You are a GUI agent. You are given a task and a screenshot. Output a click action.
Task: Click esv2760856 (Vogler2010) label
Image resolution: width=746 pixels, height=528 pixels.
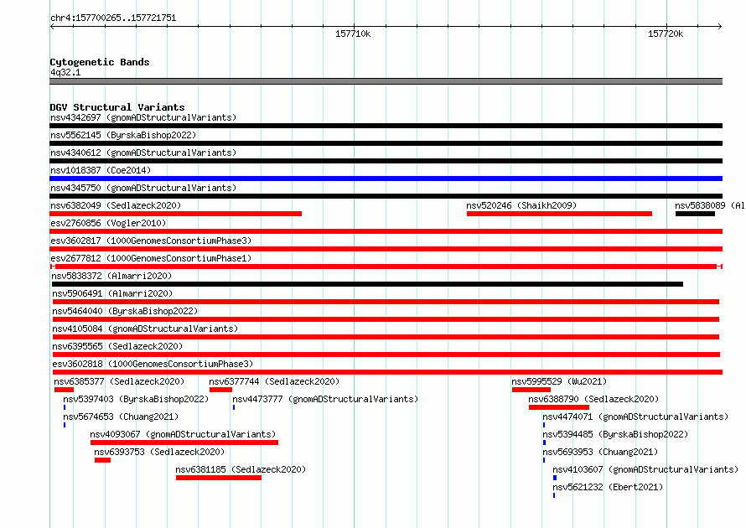(108, 223)
